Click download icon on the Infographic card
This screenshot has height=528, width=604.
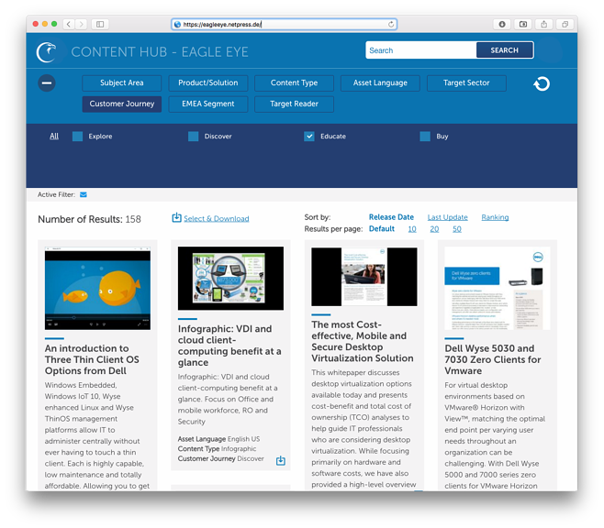tap(281, 461)
